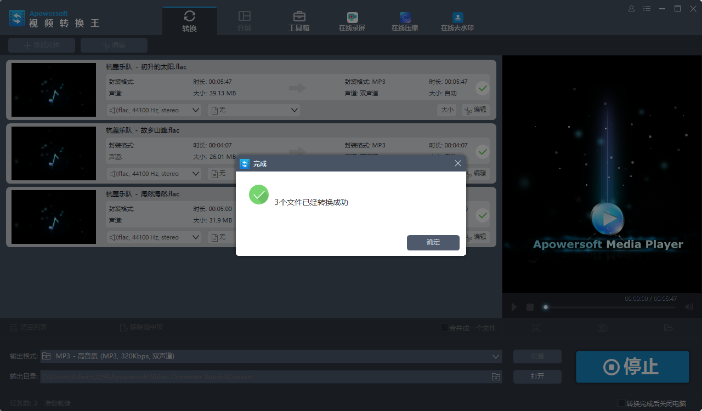Open the 在线去水印 tab

tap(457, 21)
